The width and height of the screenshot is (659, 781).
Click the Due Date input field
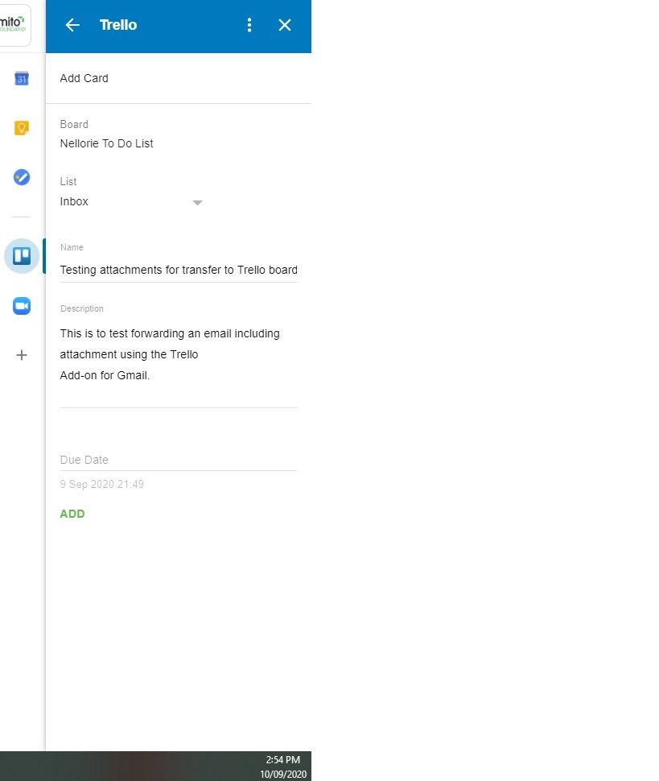pyautogui.click(x=178, y=460)
